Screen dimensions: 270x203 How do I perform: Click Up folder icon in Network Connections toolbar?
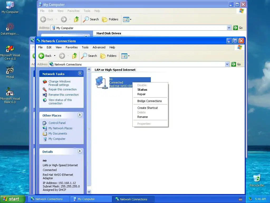click(x=75, y=56)
